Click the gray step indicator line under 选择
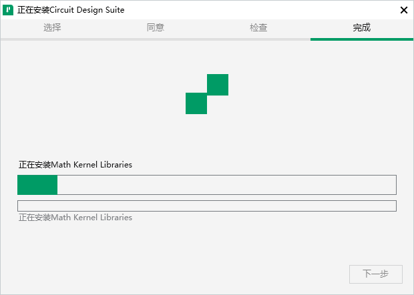The image size is (414, 295). point(52,39)
